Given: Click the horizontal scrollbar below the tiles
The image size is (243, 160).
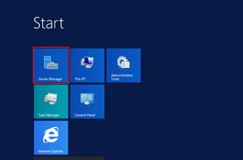Looking at the screenshot, I should (69, 158).
